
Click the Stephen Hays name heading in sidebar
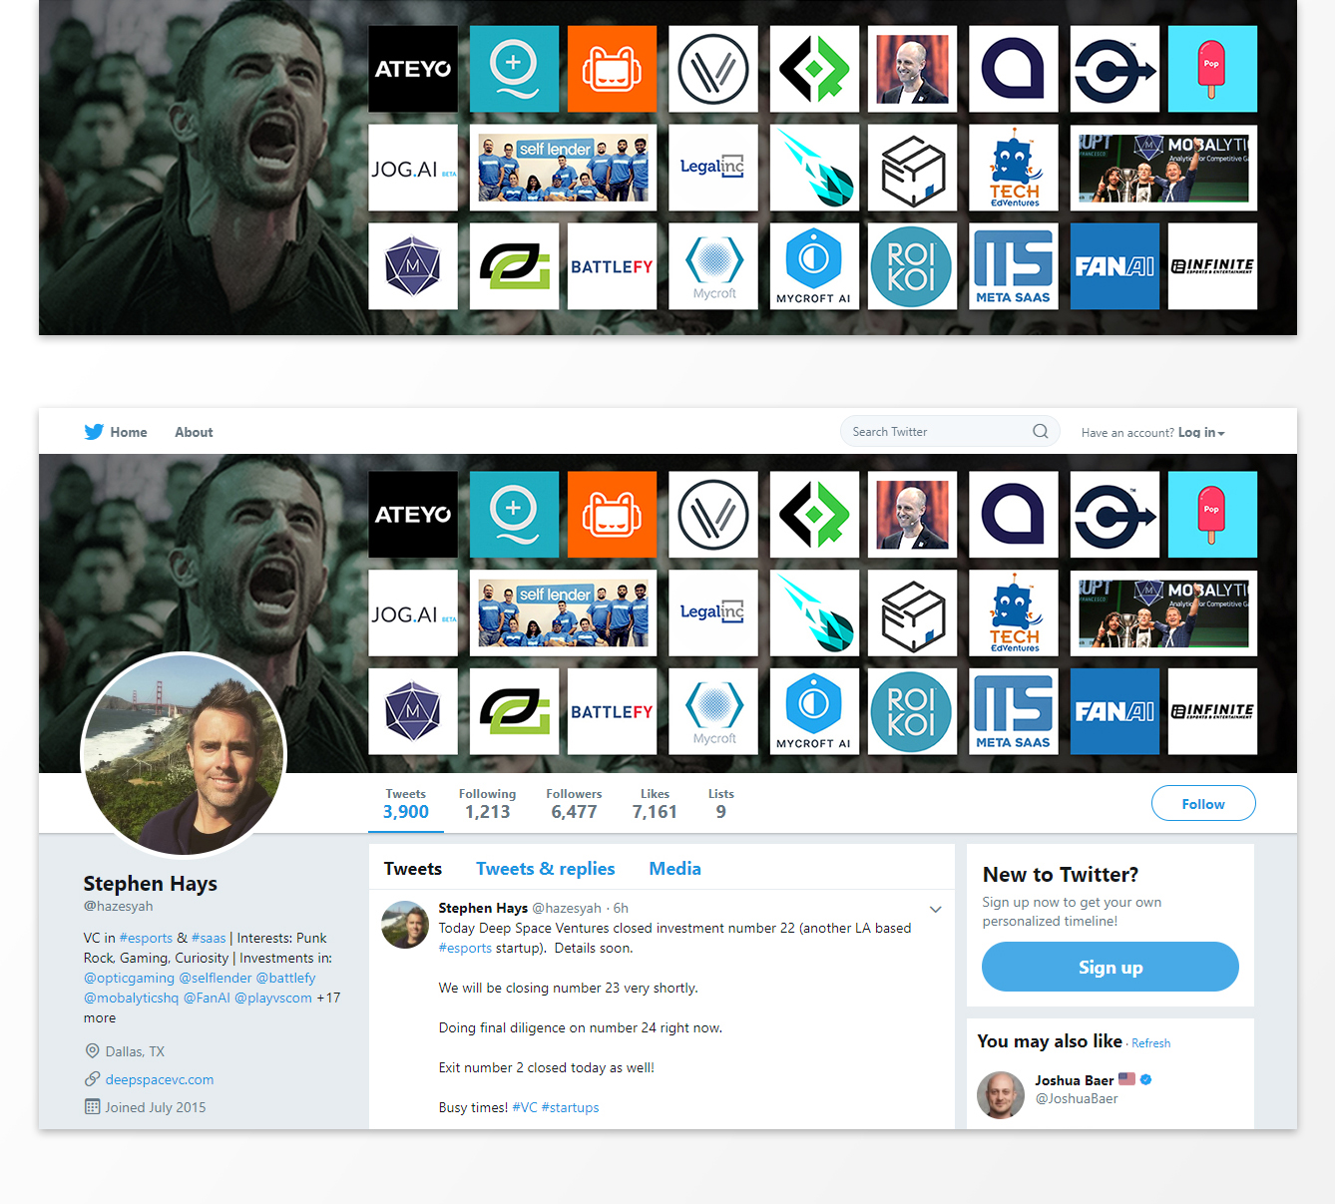[x=151, y=884]
